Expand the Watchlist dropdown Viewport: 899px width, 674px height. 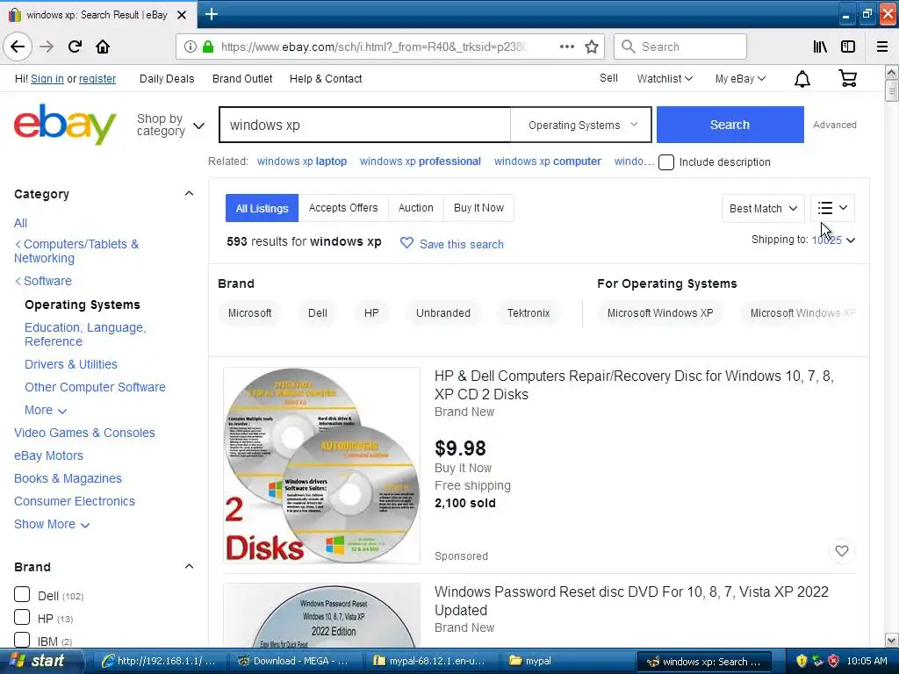(665, 78)
